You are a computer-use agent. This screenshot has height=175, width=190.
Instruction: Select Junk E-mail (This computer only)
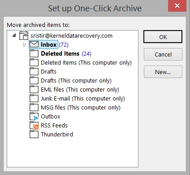83,99
